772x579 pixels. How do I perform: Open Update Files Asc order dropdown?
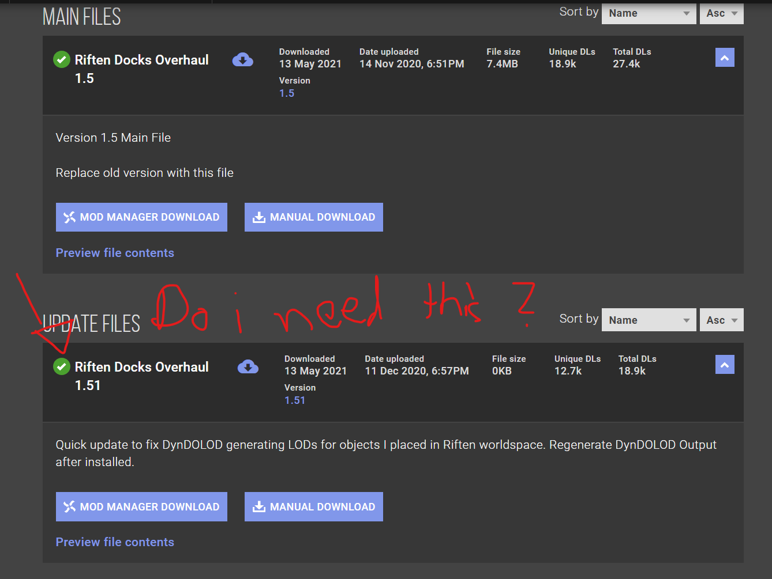click(722, 320)
